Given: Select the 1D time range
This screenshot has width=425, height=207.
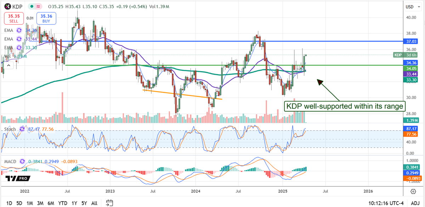Looking at the screenshot, I should tap(10, 203).
